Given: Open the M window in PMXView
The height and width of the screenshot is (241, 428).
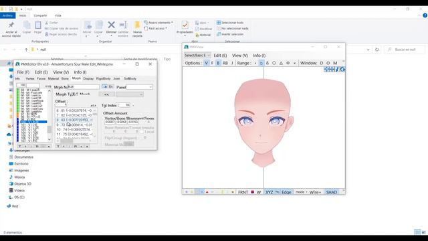Looking at the screenshot, I should click(x=335, y=63).
